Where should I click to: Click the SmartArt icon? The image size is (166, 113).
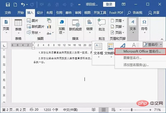49,21
